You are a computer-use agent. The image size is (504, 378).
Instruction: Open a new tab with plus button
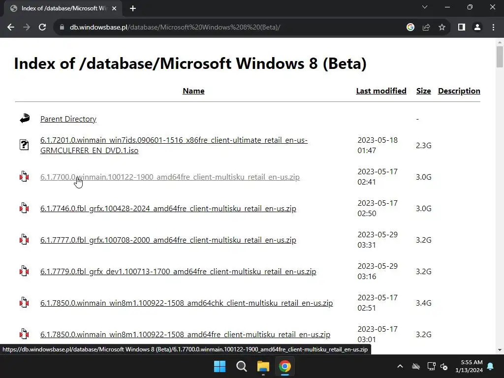(x=133, y=8)
